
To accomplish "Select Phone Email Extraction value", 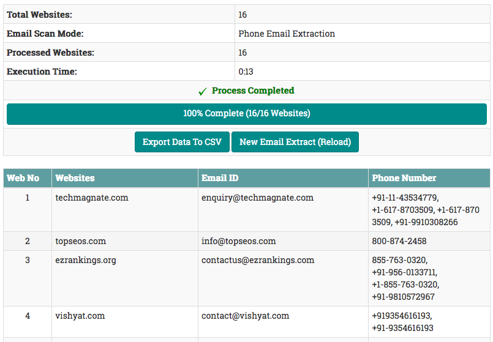I will (x=287, y=34).
